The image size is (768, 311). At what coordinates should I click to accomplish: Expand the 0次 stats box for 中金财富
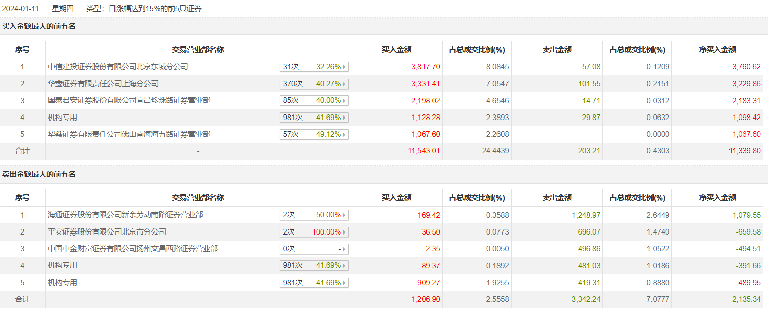pyautogui.click(x=314, y=249)
